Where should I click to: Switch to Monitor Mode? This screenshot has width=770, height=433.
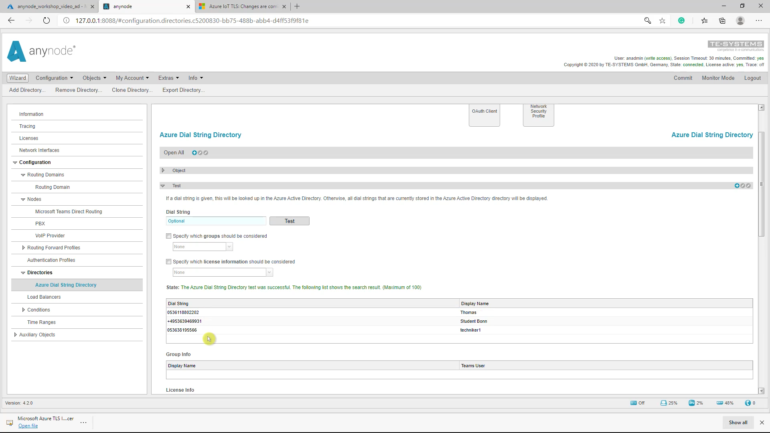click(x=718, y=78)
